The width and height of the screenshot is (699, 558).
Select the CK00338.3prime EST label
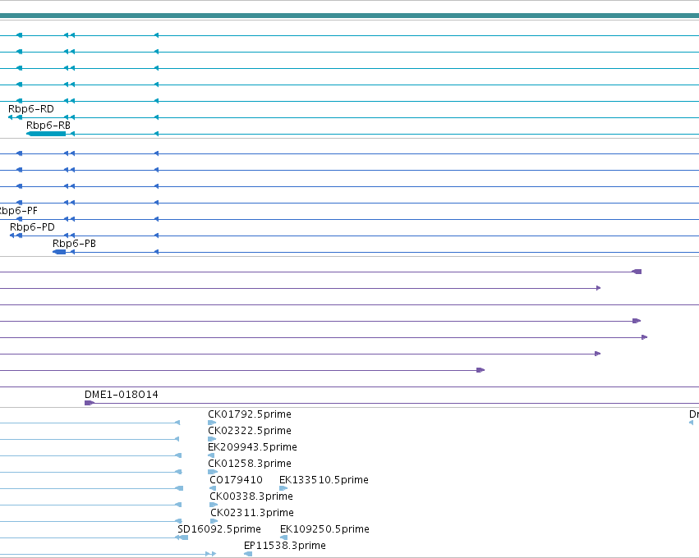coord(251,496)
